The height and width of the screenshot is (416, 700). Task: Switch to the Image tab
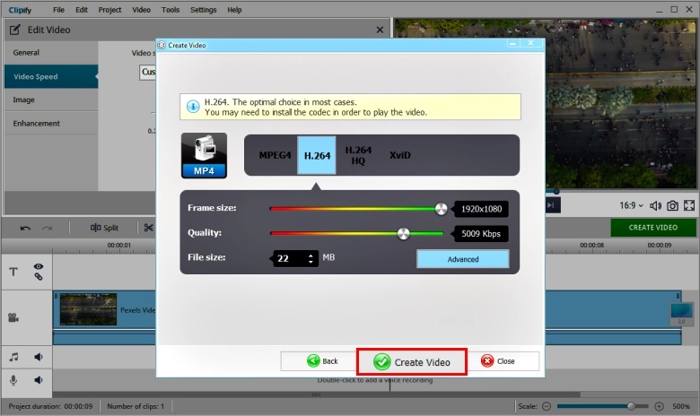tap(51, 100)
